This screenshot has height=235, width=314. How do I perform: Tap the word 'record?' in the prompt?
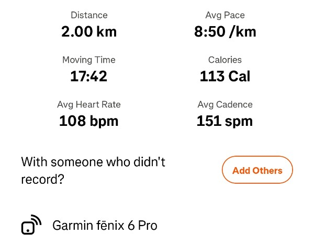43,180
